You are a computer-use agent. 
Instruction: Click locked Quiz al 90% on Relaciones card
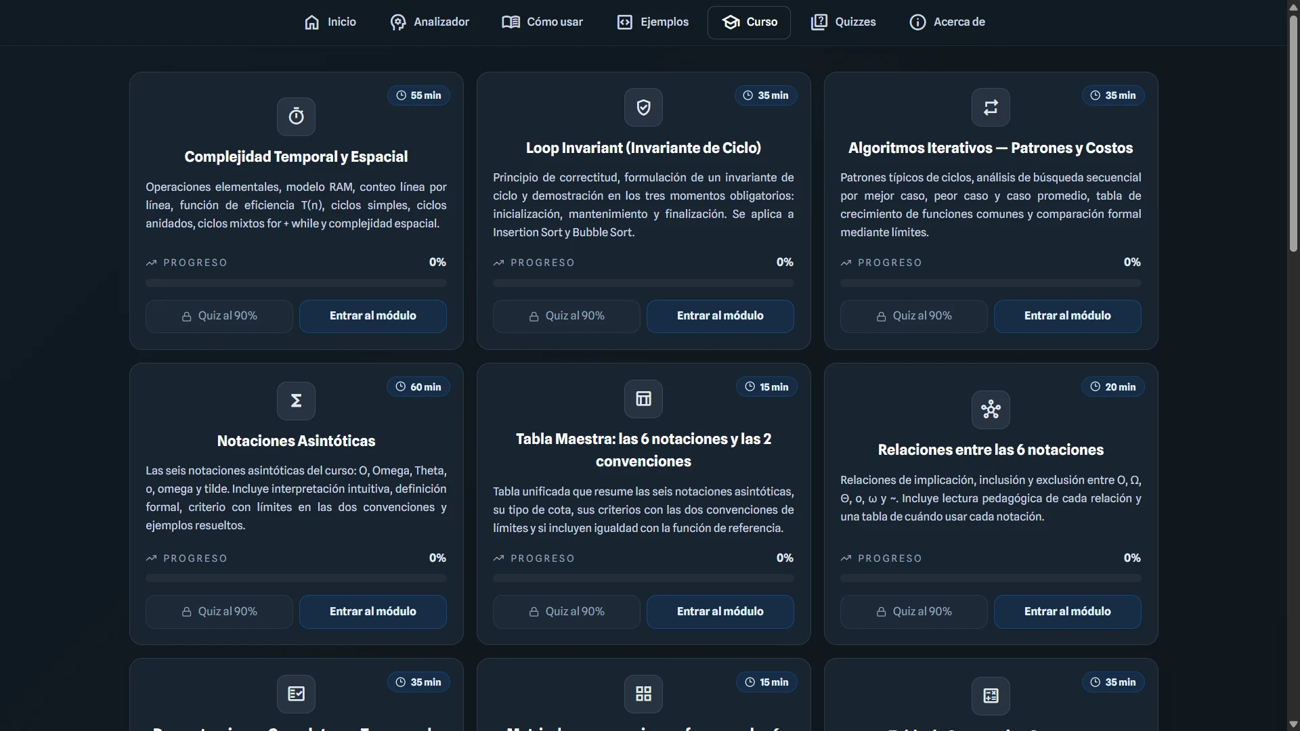point(914,612)
